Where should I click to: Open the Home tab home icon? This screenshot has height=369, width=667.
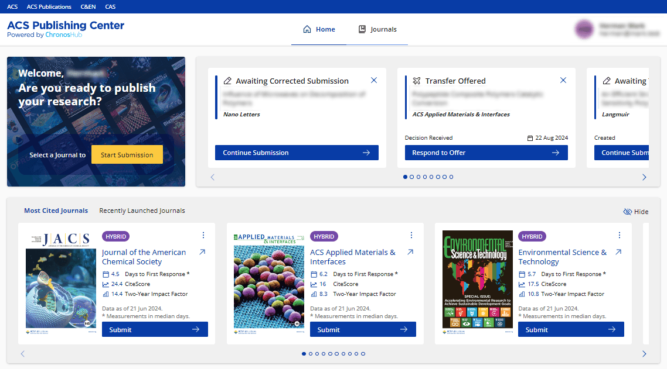pyautogui.click(x=307, y=29)
